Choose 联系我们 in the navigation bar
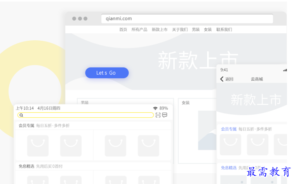 (224, 29)
